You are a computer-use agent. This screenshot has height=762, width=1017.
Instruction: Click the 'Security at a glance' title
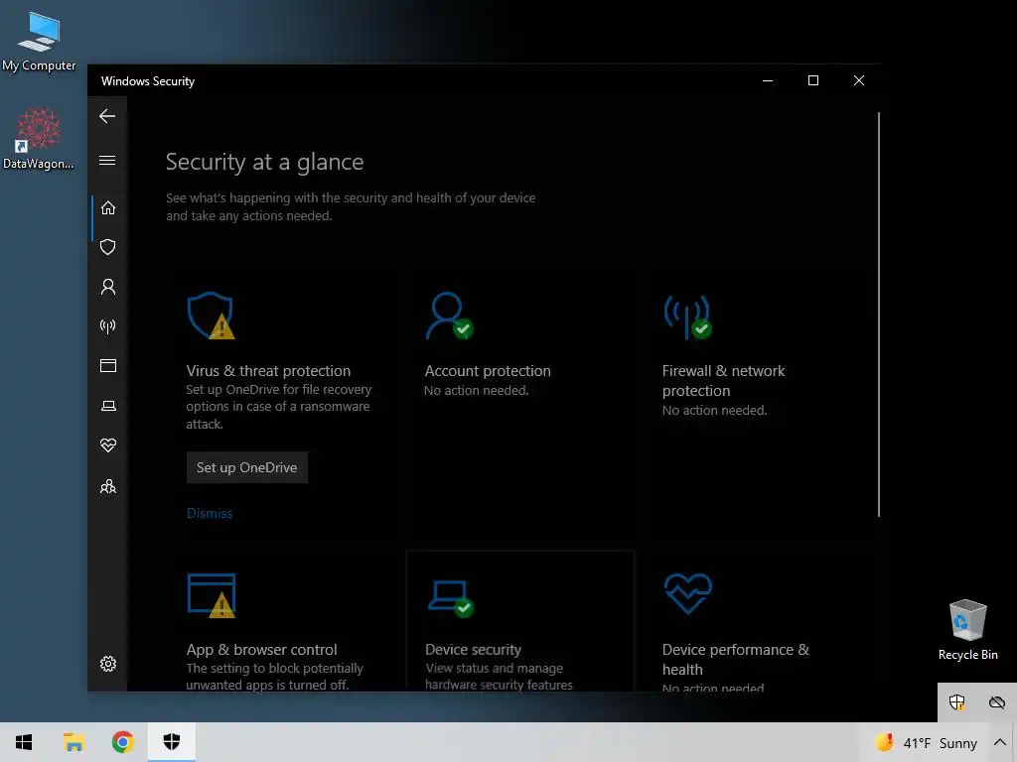[264, 162]
